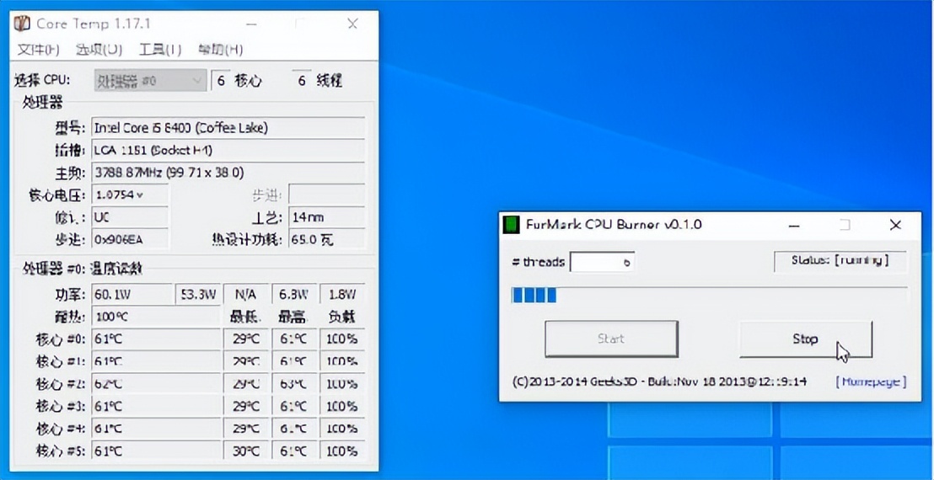934x480 pixels.
Task: Select the 核心 #2 temperature 62°C cell
Action: click(156, 384)
